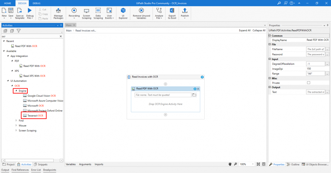Switch to Project panel tab
The width and height of the screenshot is (331, 173).
(x=8, y=164)
